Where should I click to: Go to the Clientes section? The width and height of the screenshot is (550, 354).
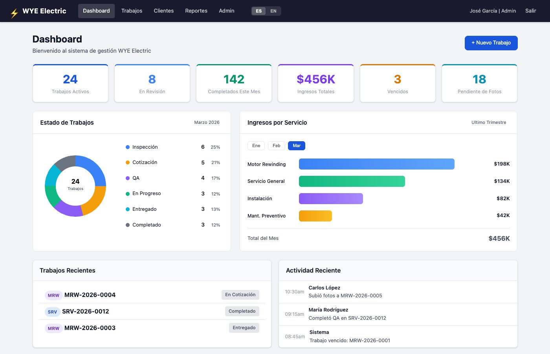pos(164,11)
